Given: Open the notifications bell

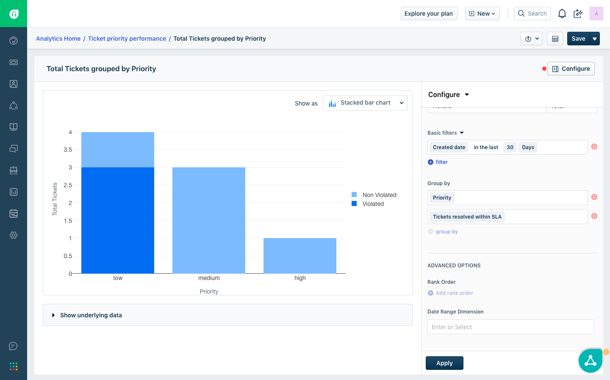Looking at the screenshot, I should point(562,14).
